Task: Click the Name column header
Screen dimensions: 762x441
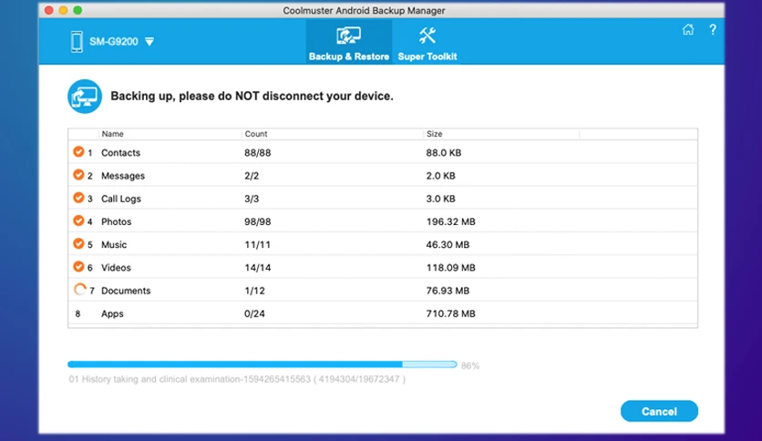Action: point(113,134)
